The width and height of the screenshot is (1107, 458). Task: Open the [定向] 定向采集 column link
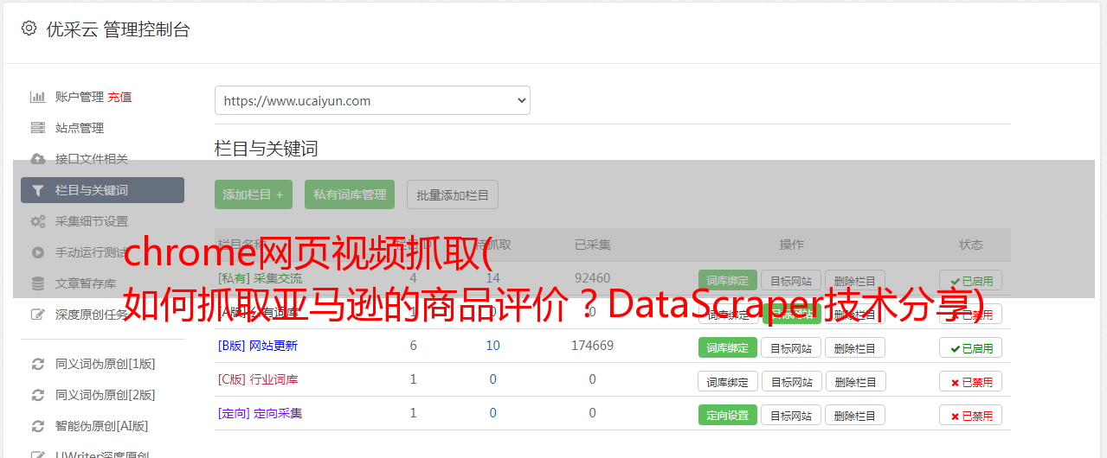(x=261, y=413)
